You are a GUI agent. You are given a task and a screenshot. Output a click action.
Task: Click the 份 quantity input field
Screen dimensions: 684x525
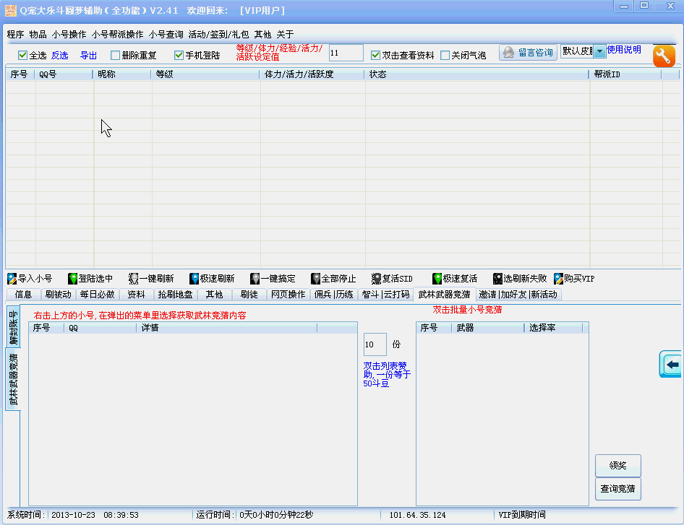[x=375, y=344]
